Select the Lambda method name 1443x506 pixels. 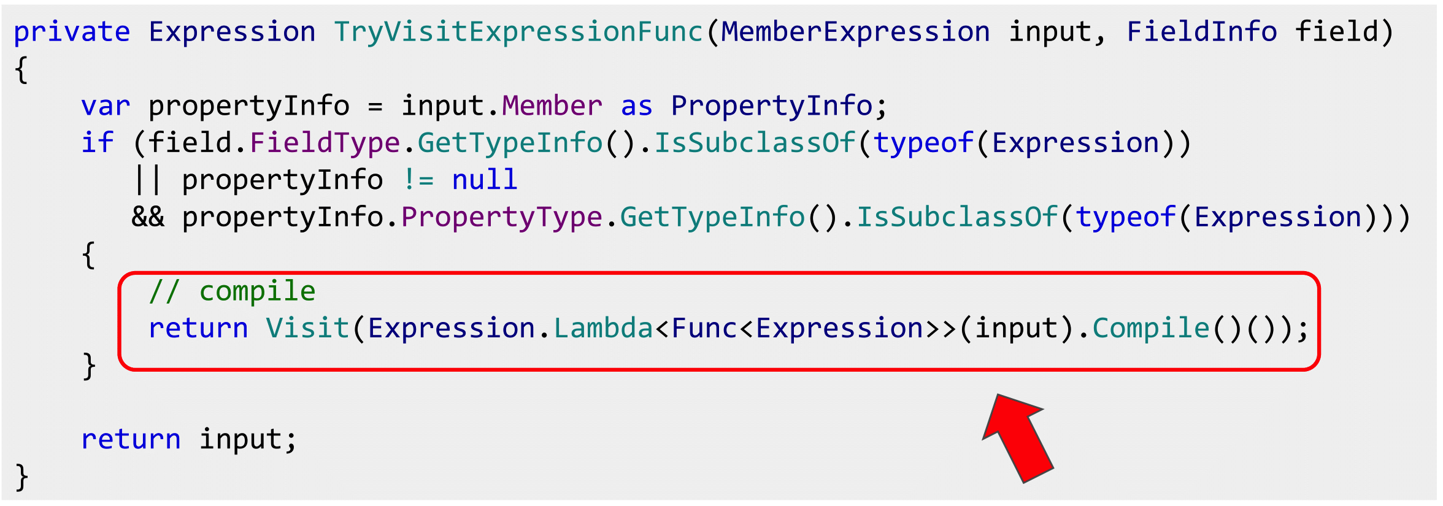(x=603, y=328)
